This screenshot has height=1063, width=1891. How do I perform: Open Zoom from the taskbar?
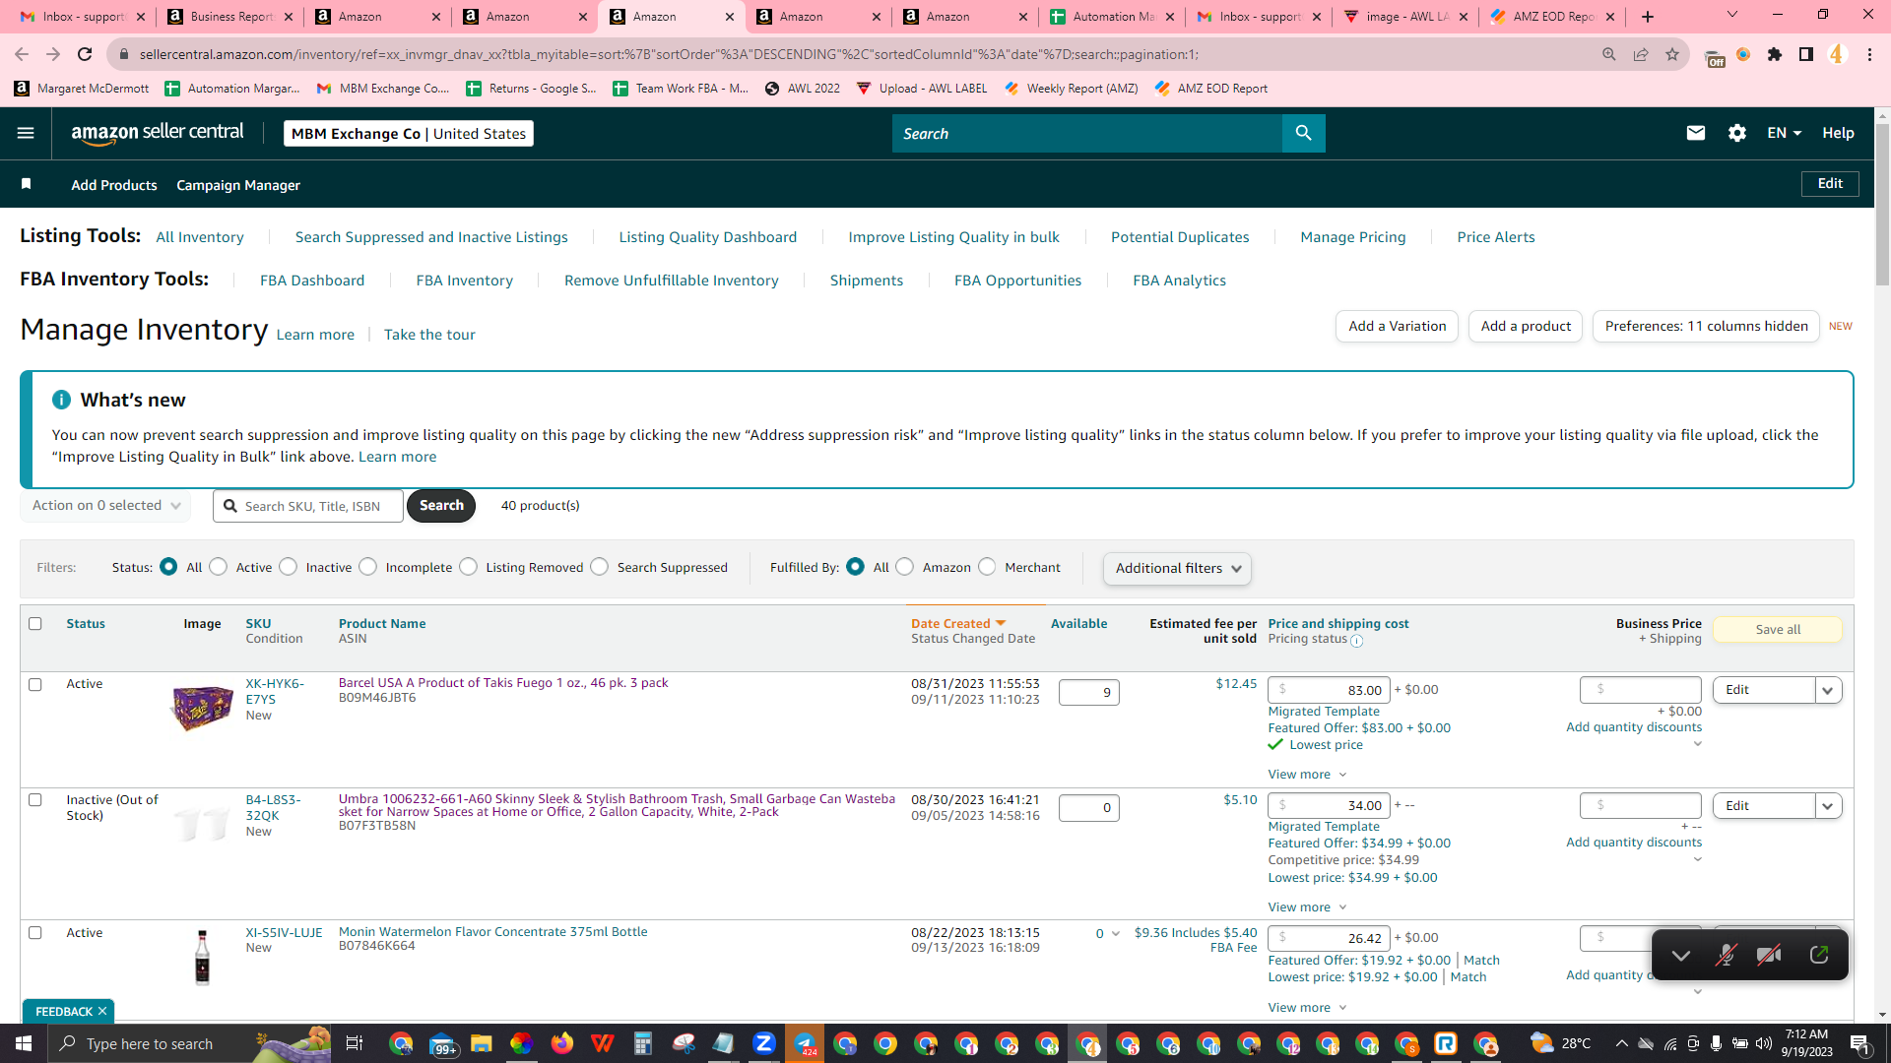pos(764,1043)
